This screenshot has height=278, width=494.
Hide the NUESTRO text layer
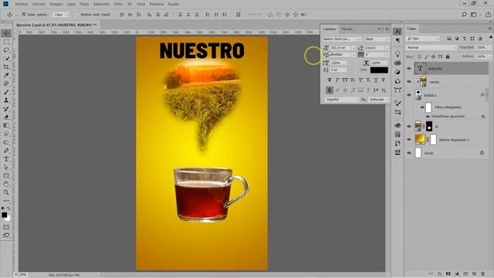(x=409, y=69)
